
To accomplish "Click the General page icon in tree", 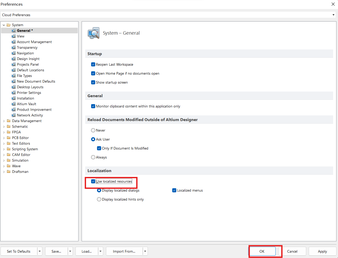I will click(x=14, y=31).
